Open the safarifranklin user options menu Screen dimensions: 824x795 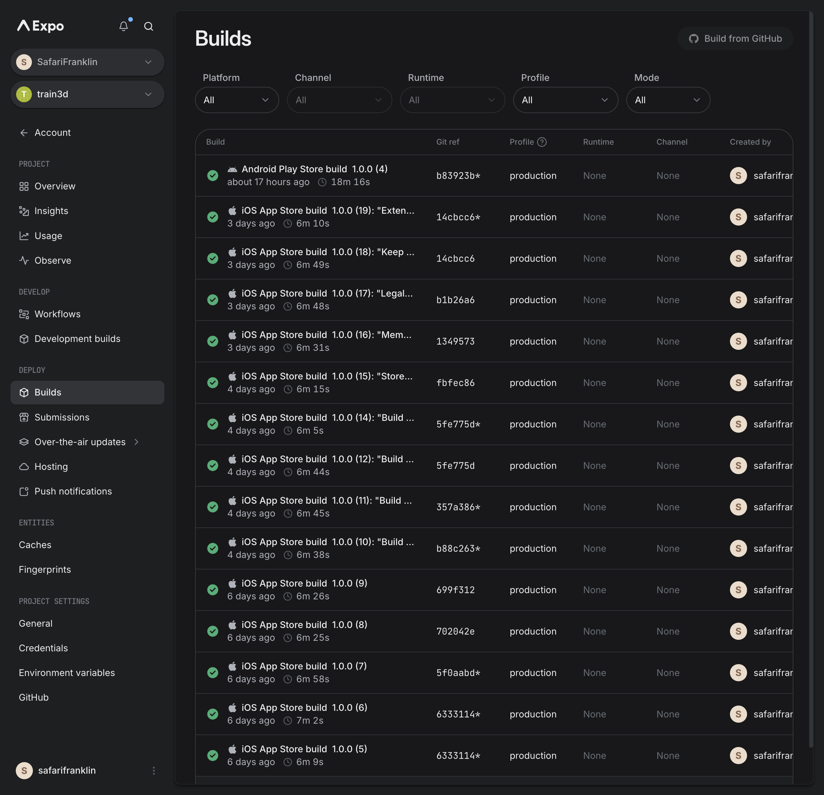(x=154, y=771)
